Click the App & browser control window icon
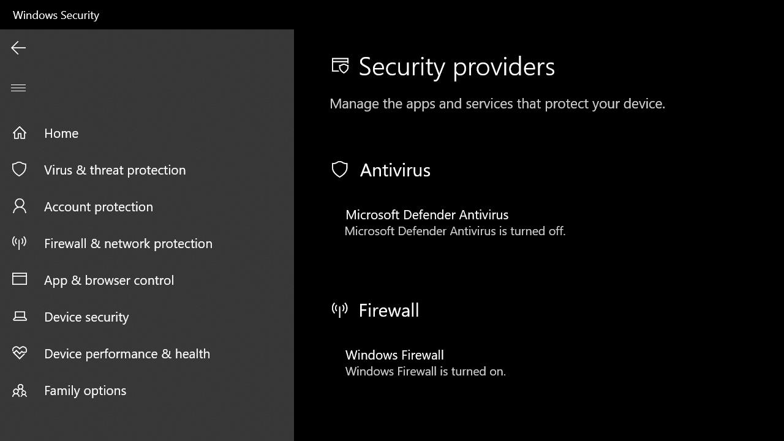 click(x=20, y=279)
